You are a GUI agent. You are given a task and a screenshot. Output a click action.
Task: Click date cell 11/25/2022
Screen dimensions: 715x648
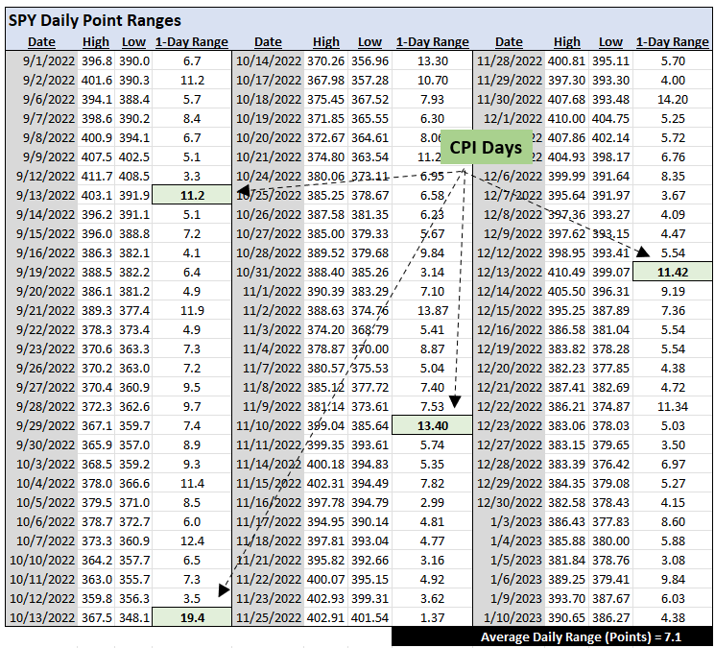269,617
